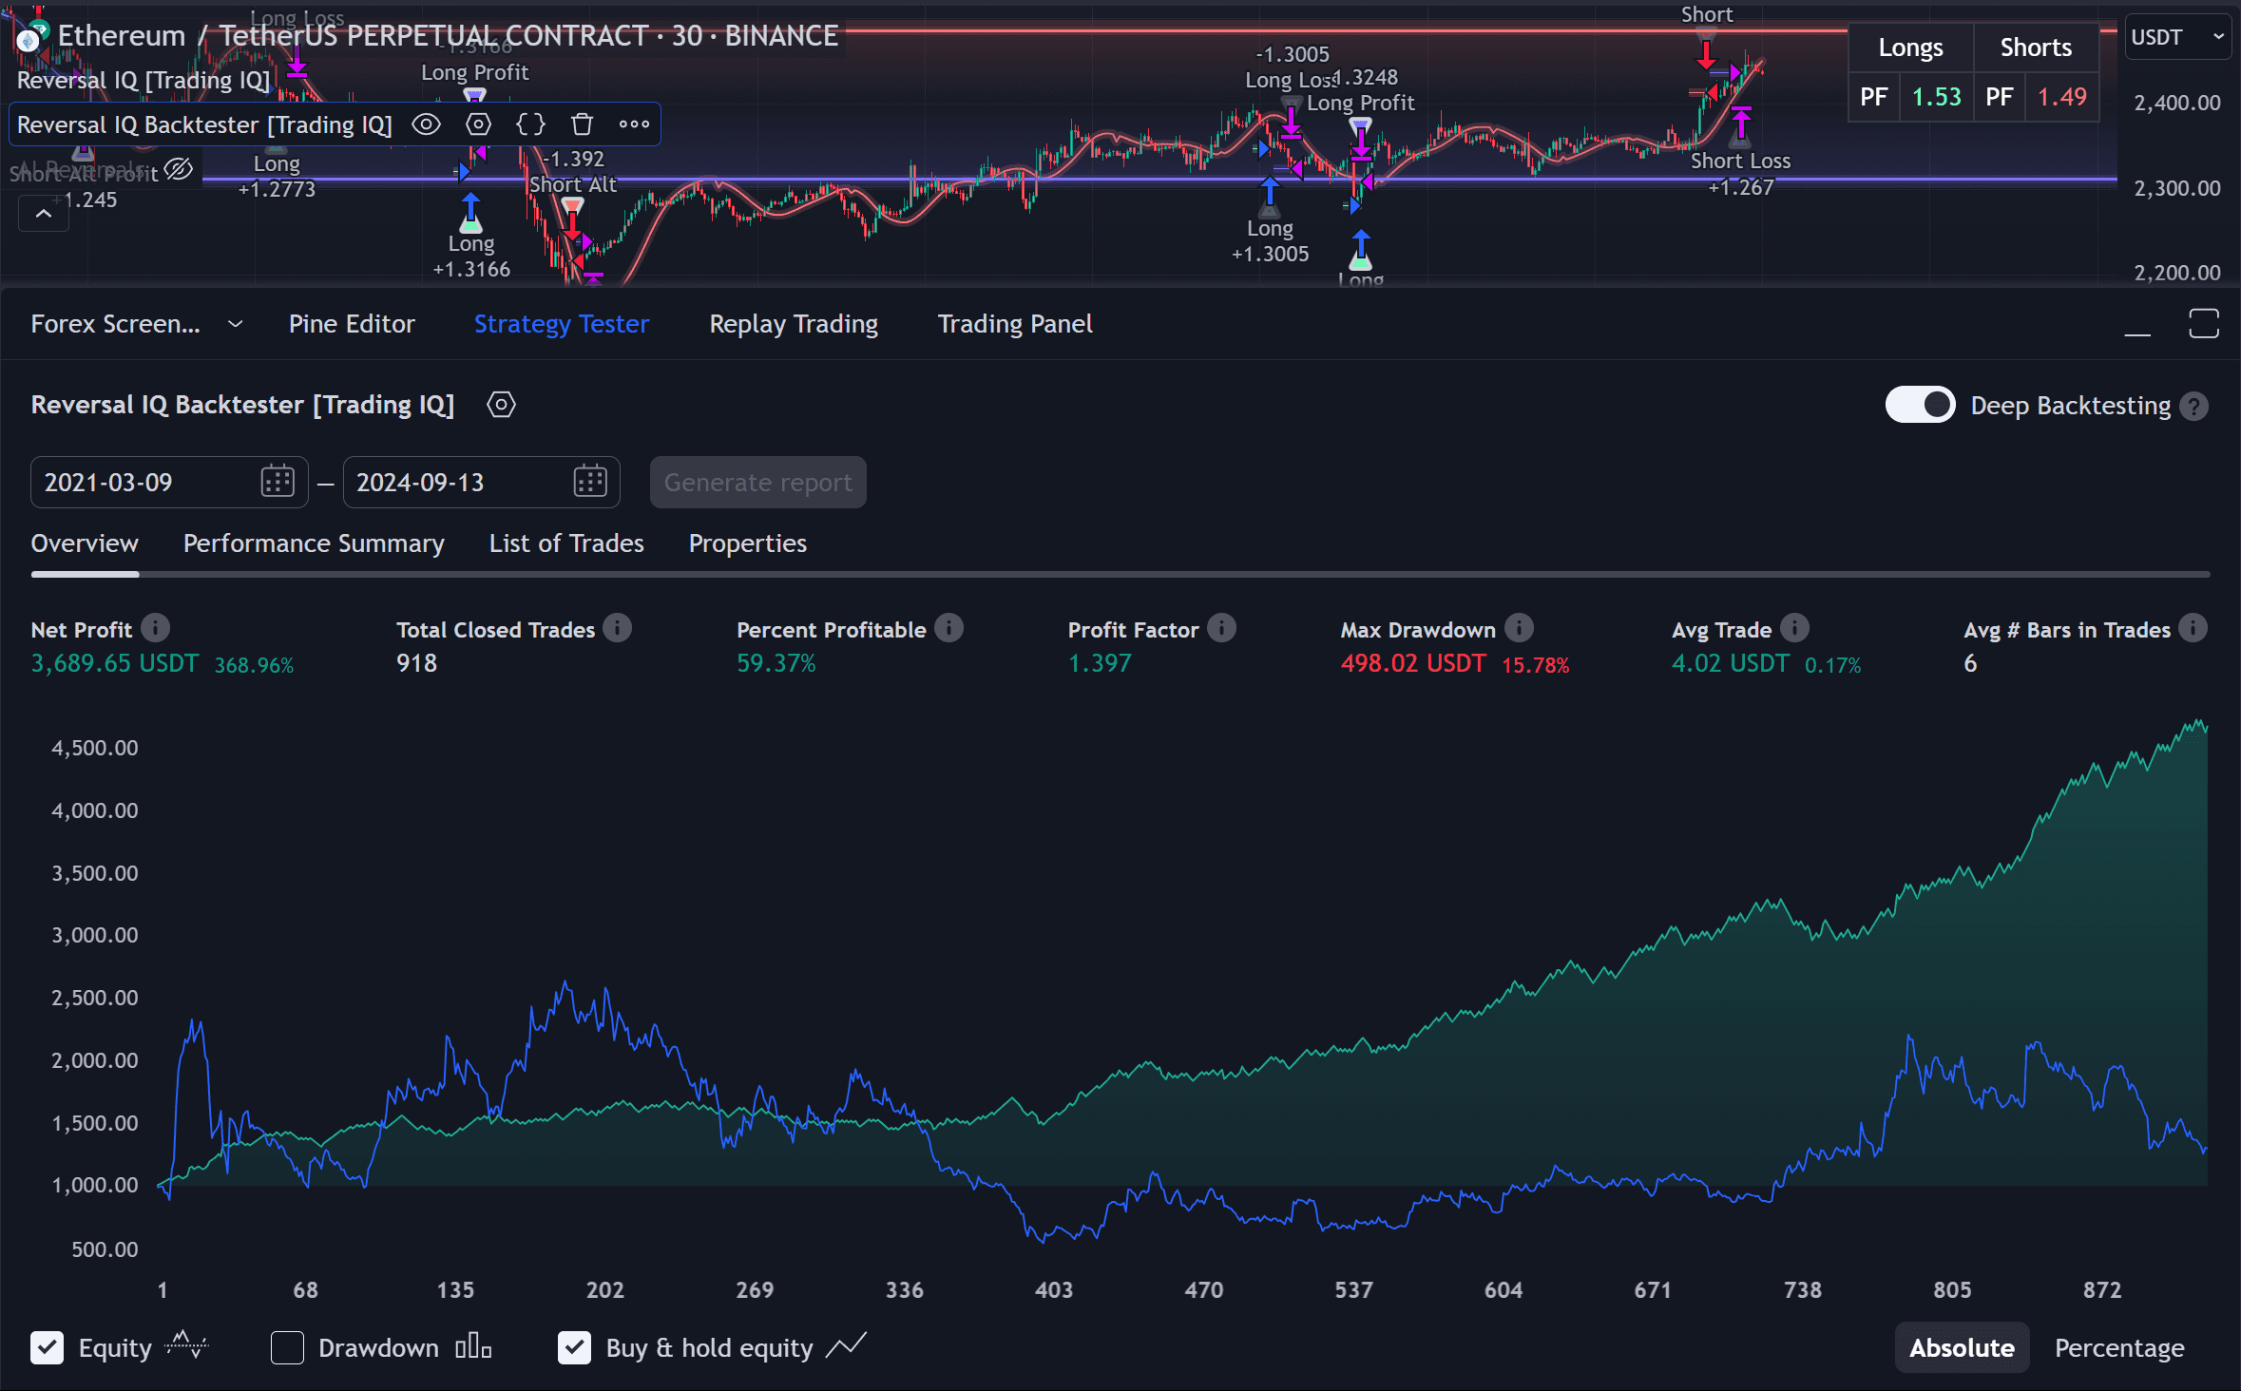
Task: Click Net Profit value 3,689.65 USDT
Action: (115, 663)
